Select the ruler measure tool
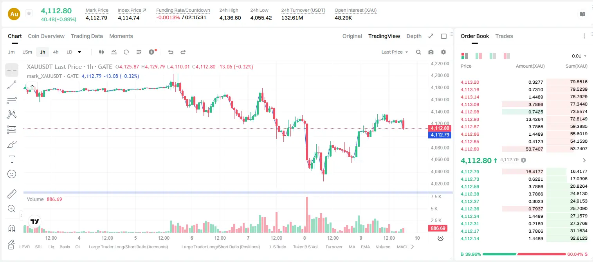The width and height of the screenshot is (593, 262). [12, 194]
